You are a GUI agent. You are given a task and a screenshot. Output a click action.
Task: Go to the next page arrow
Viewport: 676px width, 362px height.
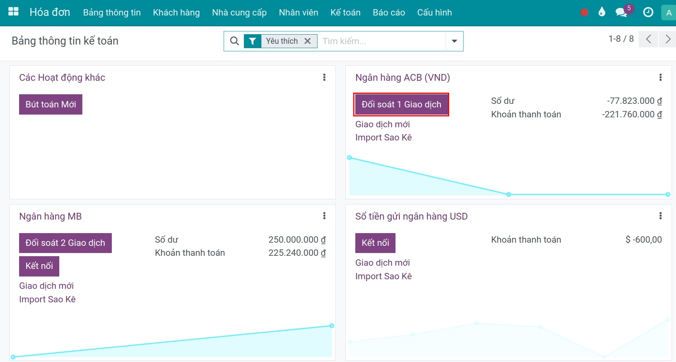point(668,39)
